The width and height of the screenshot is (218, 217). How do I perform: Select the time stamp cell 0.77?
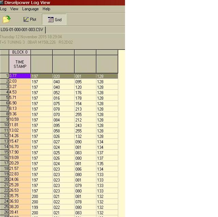(20, 76)
